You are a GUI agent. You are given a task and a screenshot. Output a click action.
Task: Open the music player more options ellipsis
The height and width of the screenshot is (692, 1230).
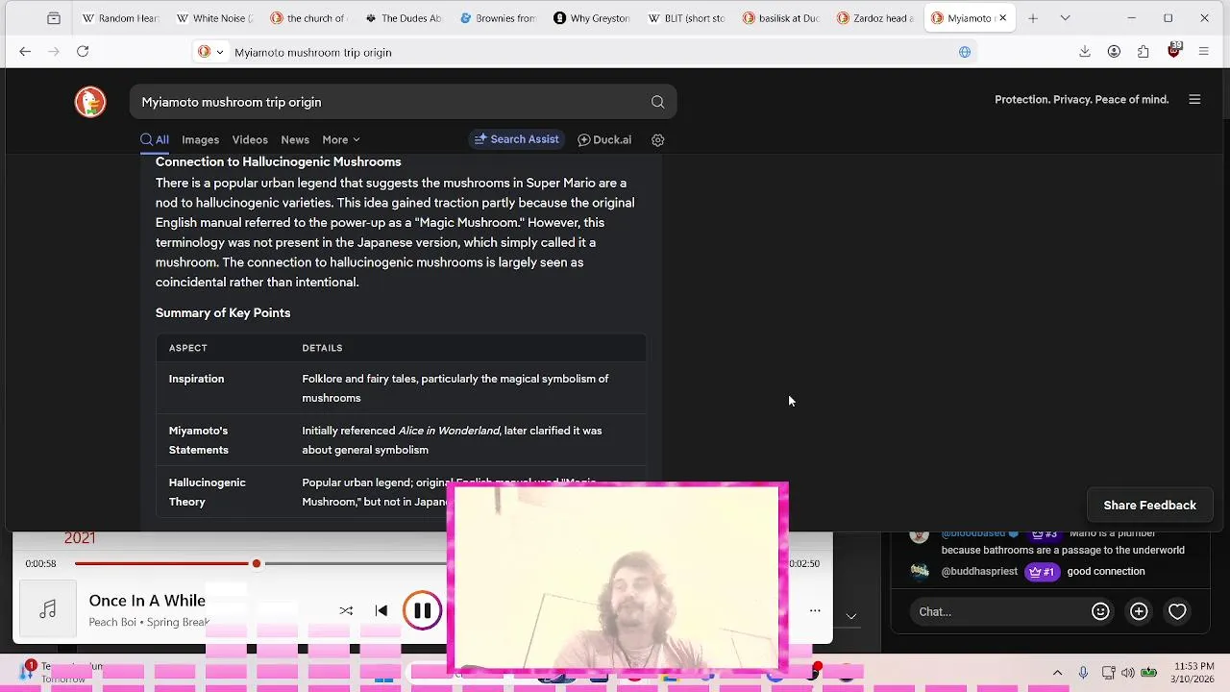click(815, 610)
